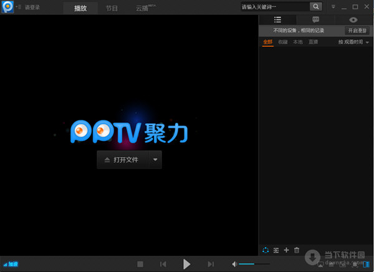Mute audio via the speaker icon
The height and width of the screenshot is (272, 374).
(234, 264)
